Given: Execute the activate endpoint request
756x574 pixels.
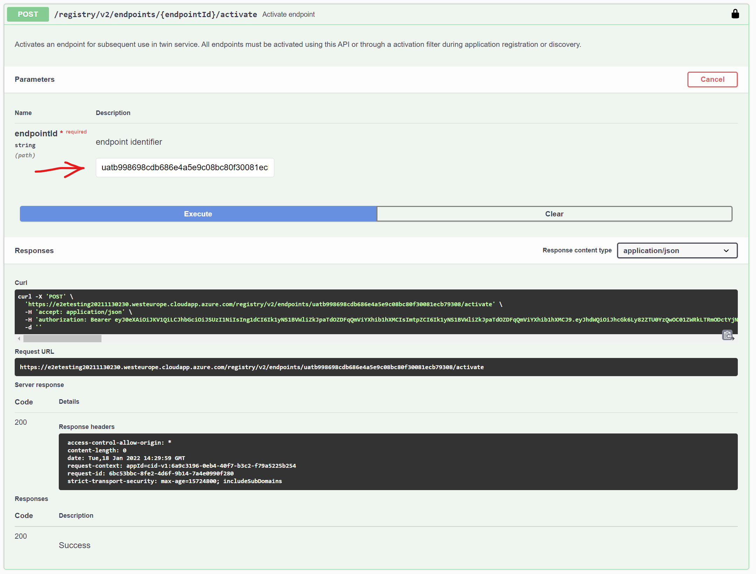Looking at the screenshot, I should (198, 214).
